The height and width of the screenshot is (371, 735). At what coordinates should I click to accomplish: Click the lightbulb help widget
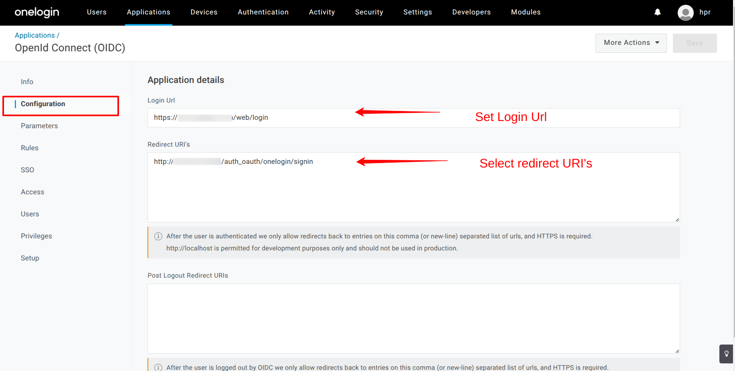726,354
